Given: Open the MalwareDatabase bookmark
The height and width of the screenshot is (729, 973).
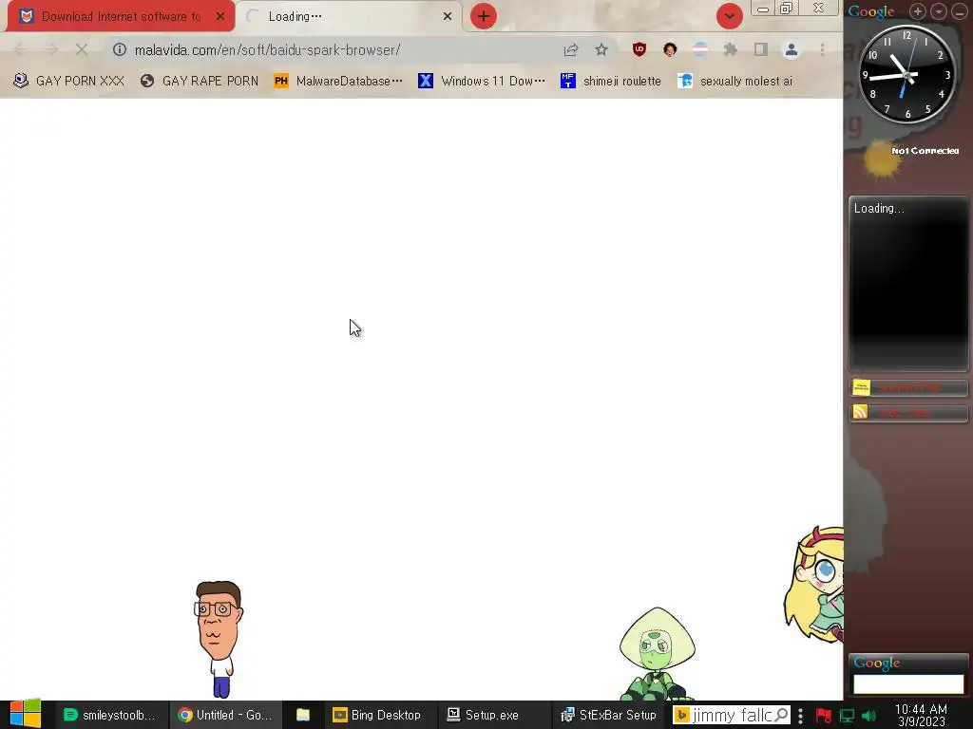Looking at the screenshot, I should (x=338, y=81).
